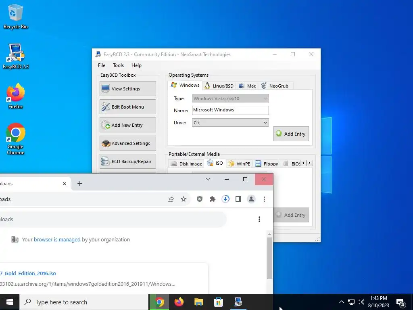413x310 pixels.
Task: Expand the Type dropdown in Operating Systems
Action: point(230,98)
